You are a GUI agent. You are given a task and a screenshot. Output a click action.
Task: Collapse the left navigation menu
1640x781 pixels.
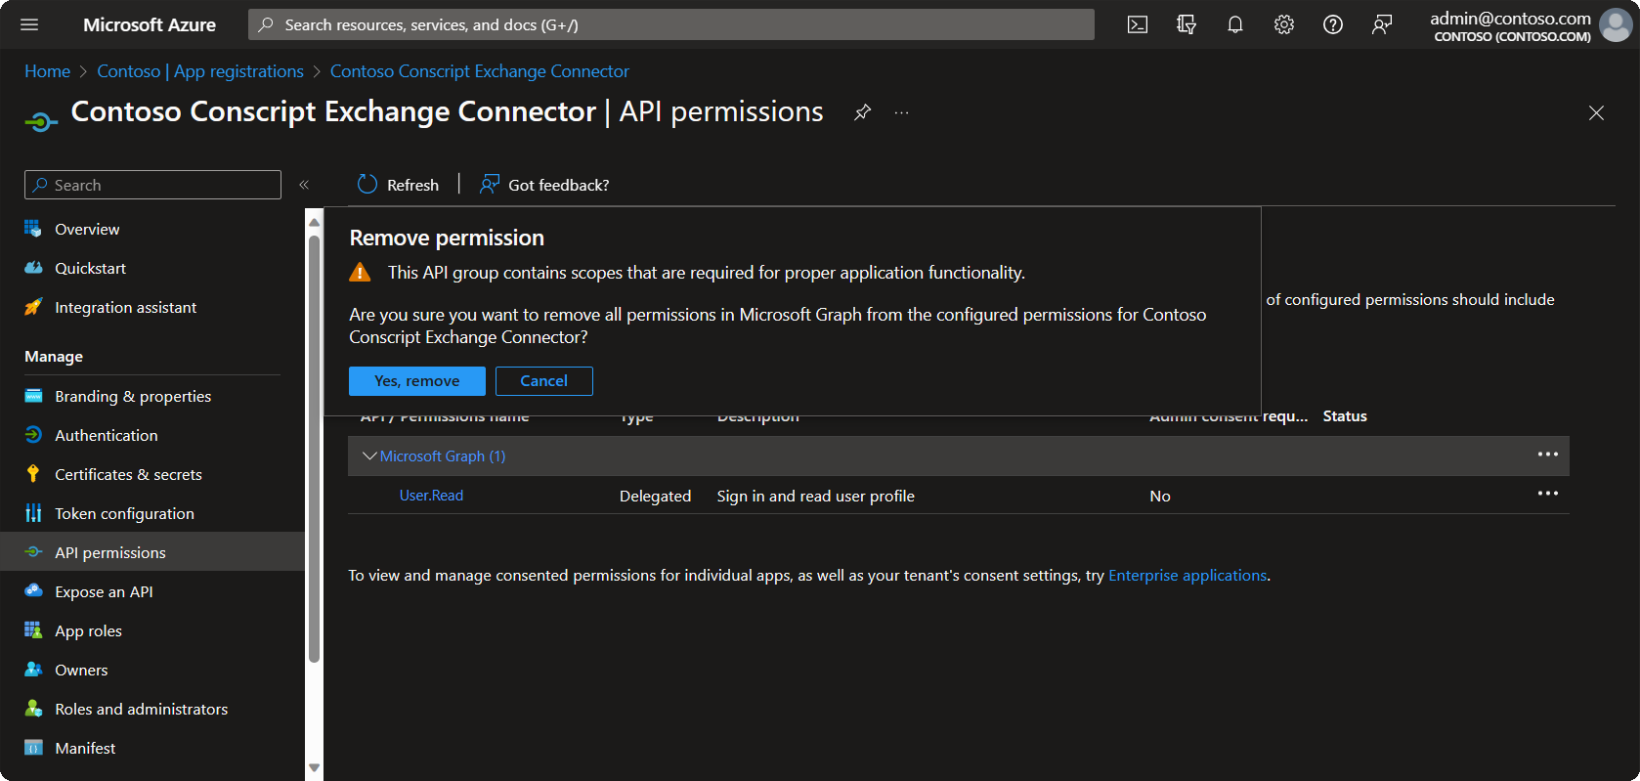click(304, 185)
